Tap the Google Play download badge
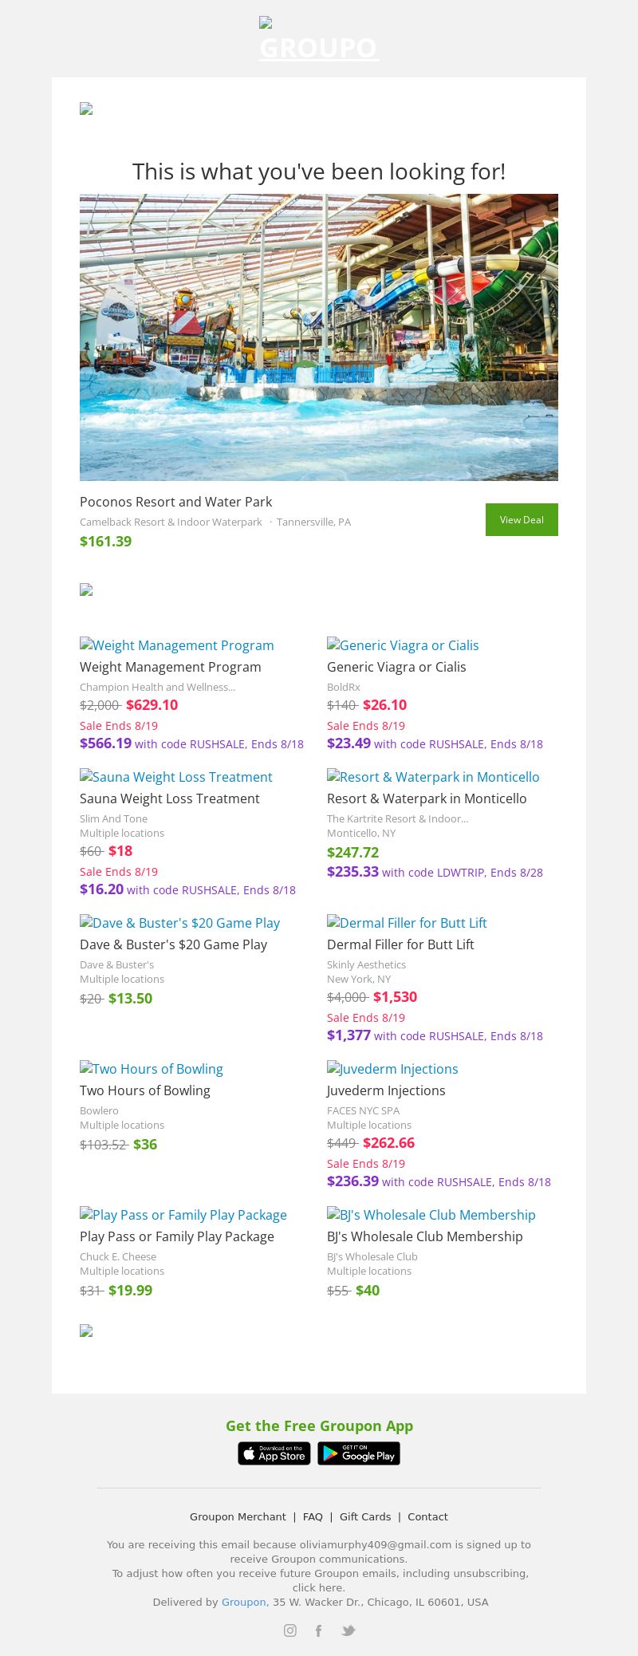This screenshot has height=1656, width=638. [x=359, y=1453]
